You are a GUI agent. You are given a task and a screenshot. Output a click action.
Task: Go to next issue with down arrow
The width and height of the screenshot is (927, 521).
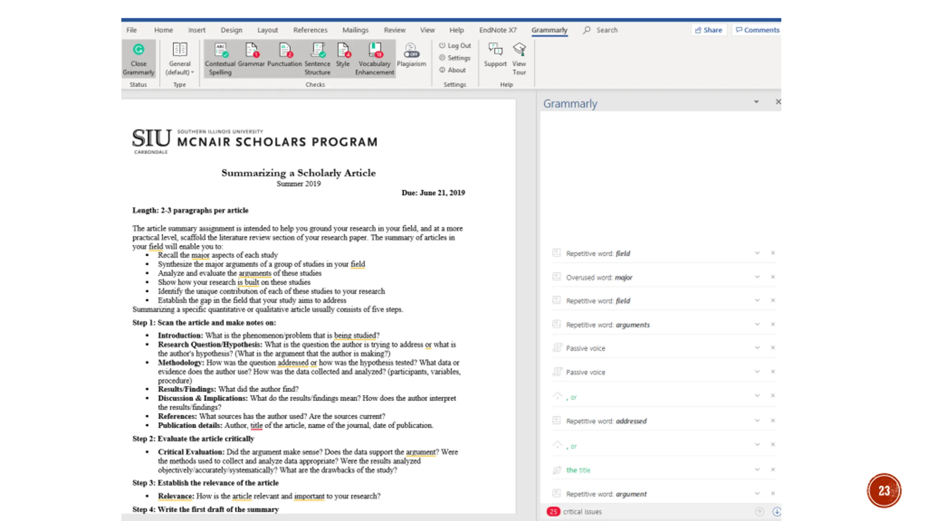point(776,512)
